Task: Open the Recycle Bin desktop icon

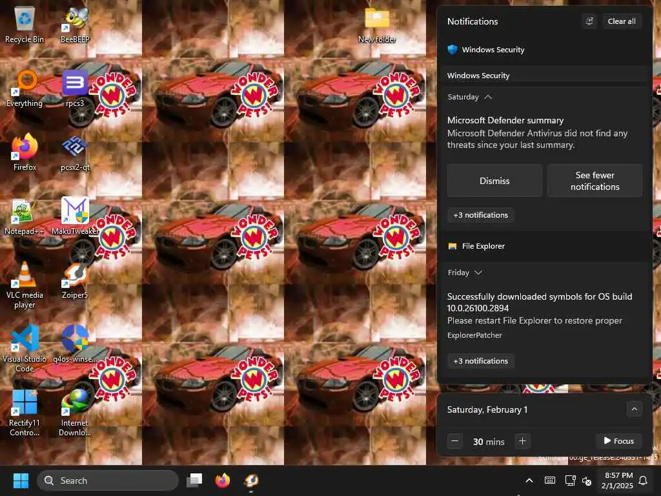Action: pos(25,25)
